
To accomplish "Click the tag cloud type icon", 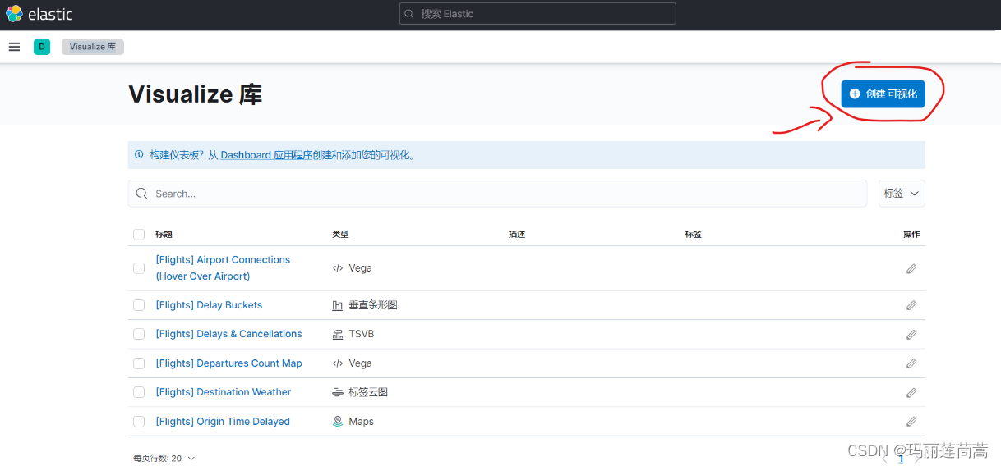I will (338, 392).
